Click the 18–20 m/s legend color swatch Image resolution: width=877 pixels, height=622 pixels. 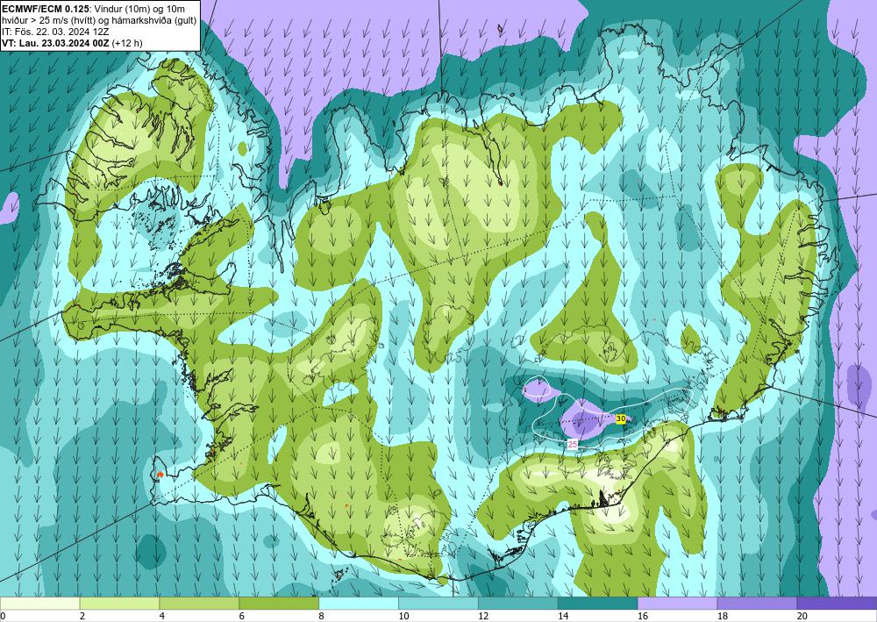[757, 604]
